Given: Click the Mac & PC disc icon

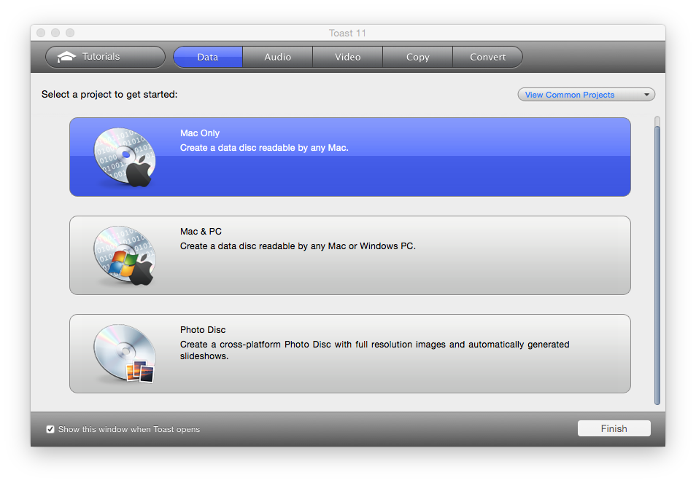Looking at the screenshot, I should (x=125, y=255).
